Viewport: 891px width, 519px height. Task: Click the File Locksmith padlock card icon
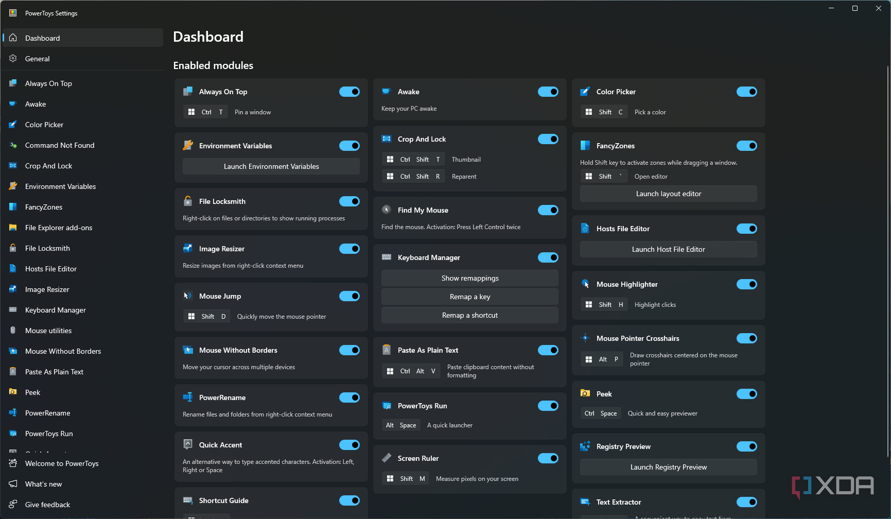pos(188,201)
